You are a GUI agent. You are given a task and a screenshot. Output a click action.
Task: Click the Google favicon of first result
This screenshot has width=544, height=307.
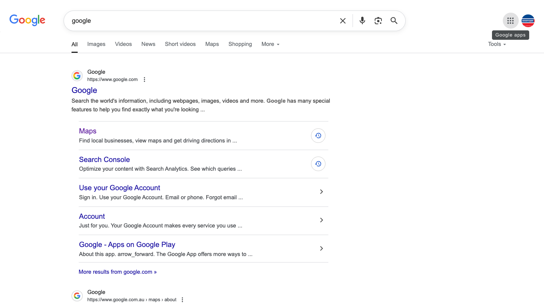pyautogui.click(x=77, y=76)
